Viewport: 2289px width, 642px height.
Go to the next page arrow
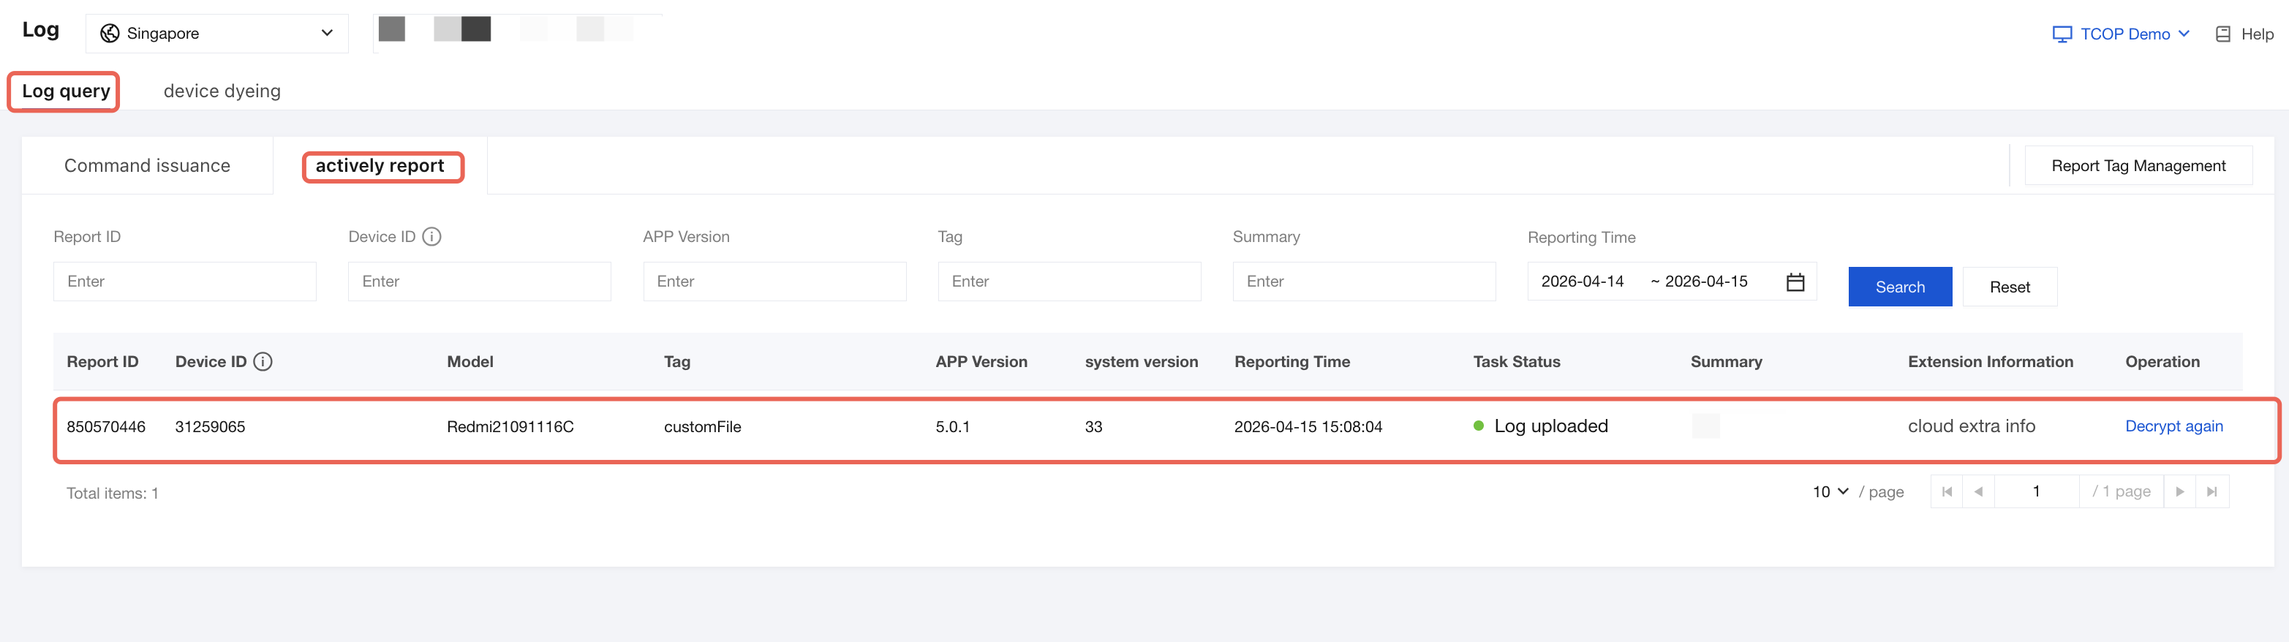click(2180, 491)
